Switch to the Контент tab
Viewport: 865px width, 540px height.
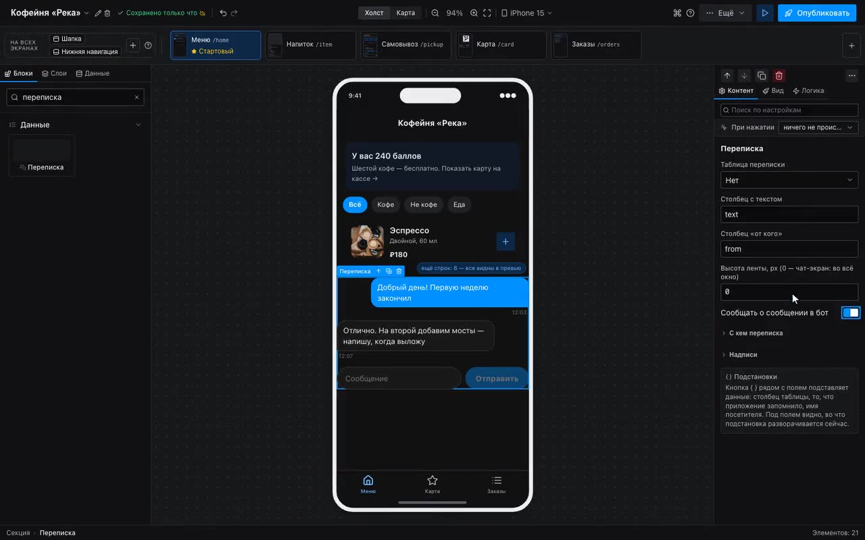tap(736, 90)
